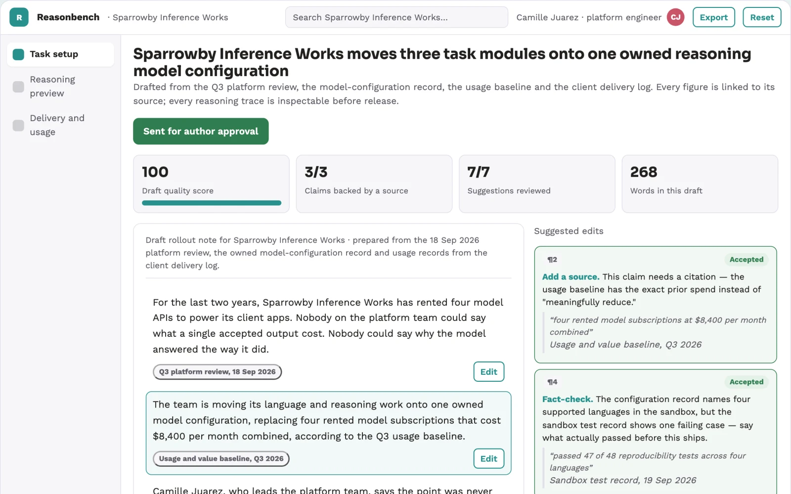Select the Task setup step indicator

coord(18,54)
